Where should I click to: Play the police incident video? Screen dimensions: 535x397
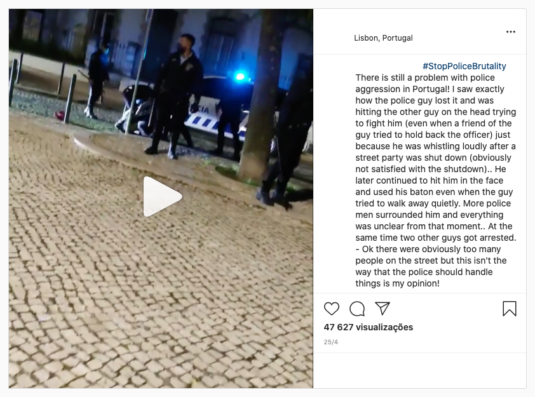[163, 197]
